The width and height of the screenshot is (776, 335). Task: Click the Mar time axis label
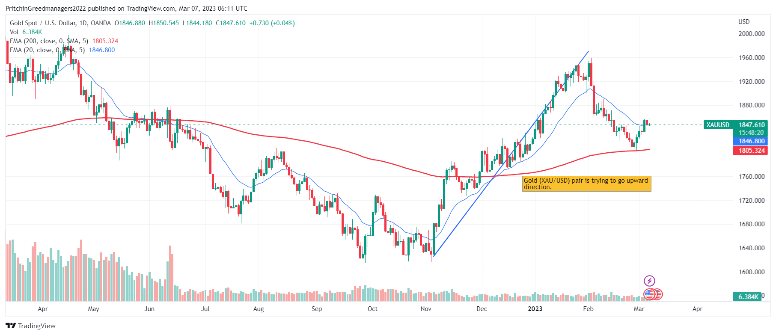639,309
